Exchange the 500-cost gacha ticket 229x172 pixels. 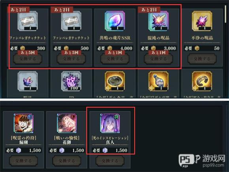71,59
